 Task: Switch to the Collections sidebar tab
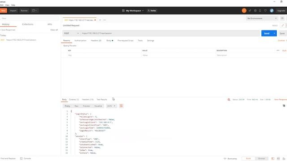coord(28,24)
